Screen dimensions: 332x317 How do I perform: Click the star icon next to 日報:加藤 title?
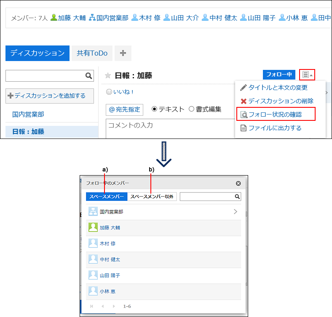click(x=108, y=75)
